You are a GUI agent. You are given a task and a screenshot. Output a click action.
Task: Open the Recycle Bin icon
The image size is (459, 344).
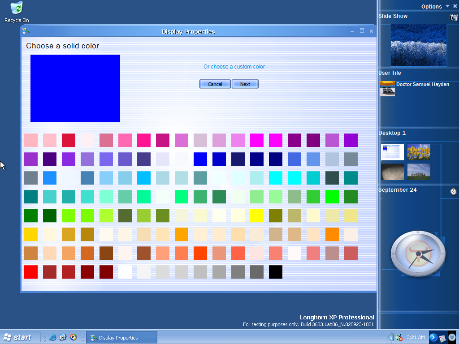tap(17, 9)
